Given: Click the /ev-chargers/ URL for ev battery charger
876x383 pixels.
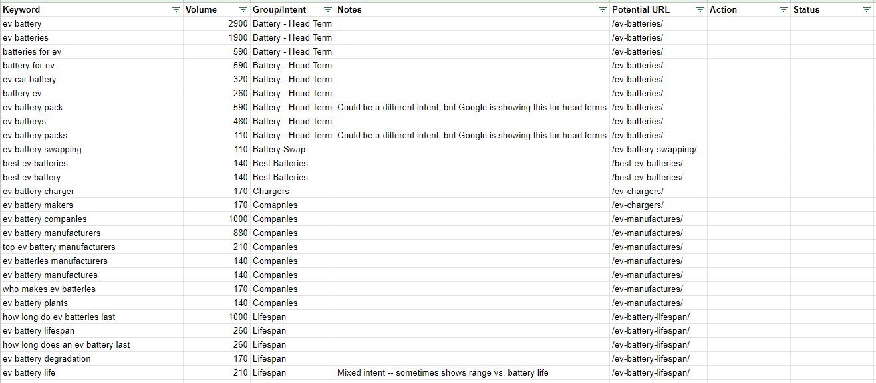Looking at the screenshot, I should 637,191.
